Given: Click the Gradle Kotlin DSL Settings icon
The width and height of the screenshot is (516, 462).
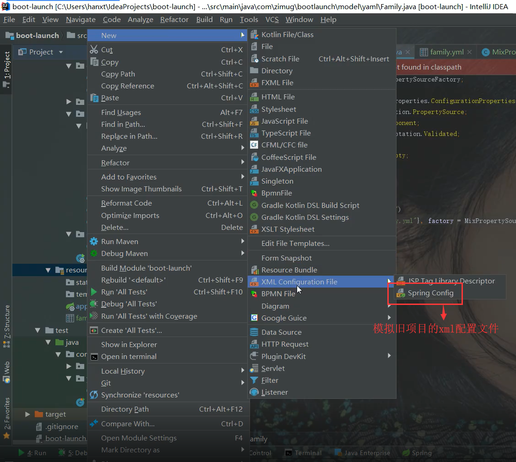Looking at the screenshot, I should pos(254,217).
